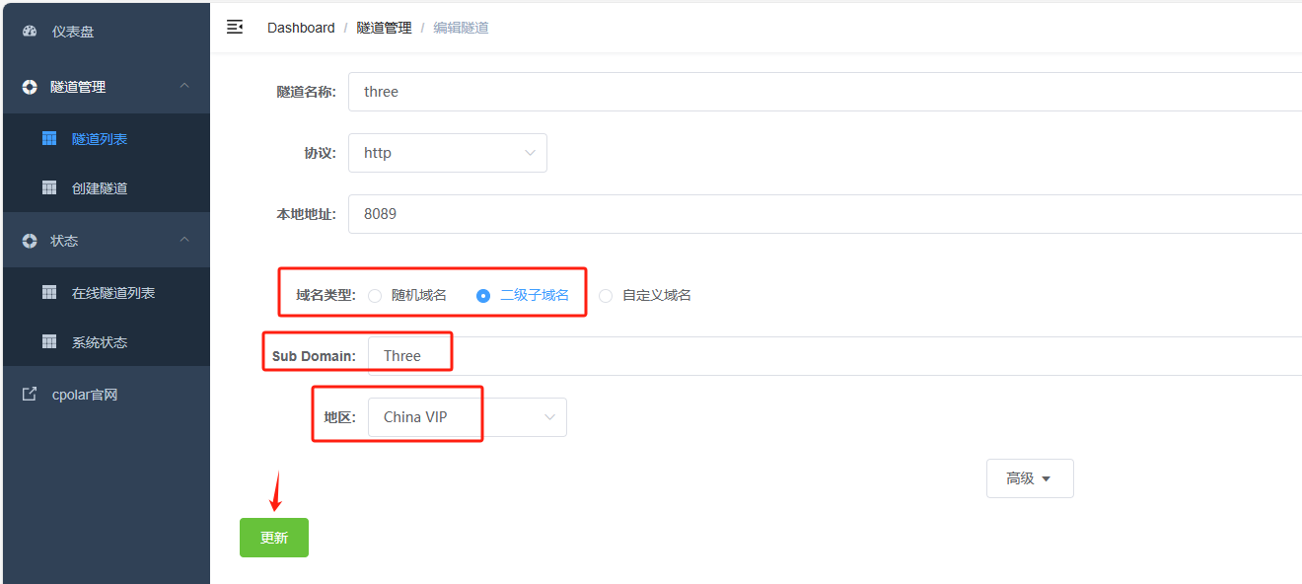Collapse the 隧道管理 sidebar section chevron

[184, 87]
